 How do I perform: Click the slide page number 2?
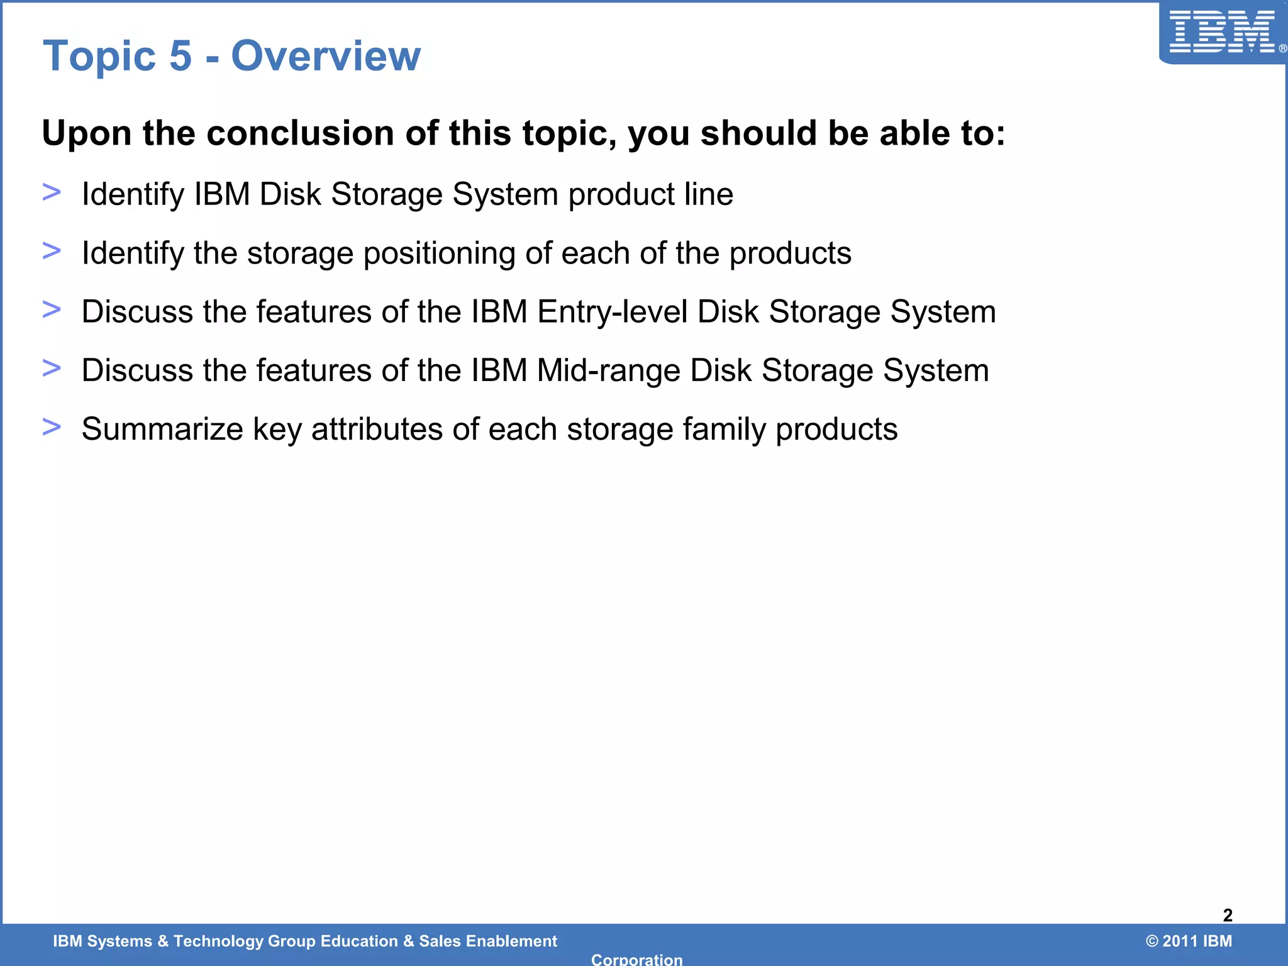click(1228, 915)
